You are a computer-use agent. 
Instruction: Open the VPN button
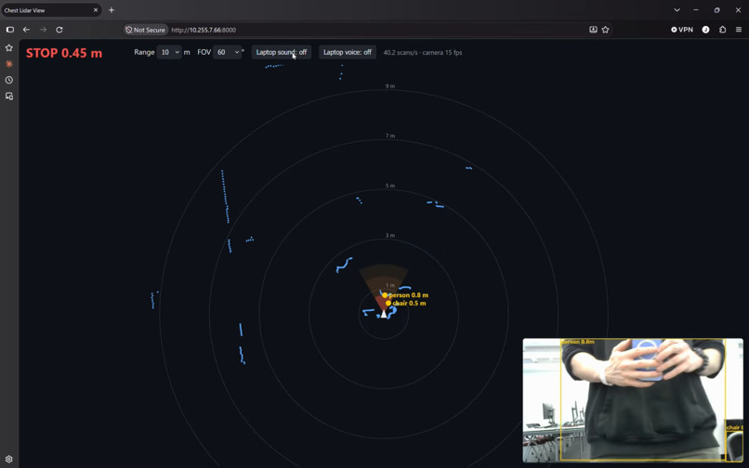coord(682,30)
